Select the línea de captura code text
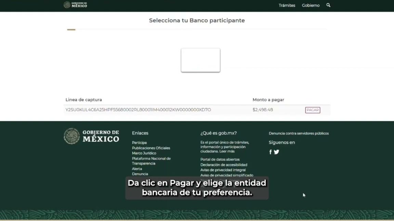Image resolution: width=394 pixels, height=221 pixels. pyautogui.click(x=138, y=110)
